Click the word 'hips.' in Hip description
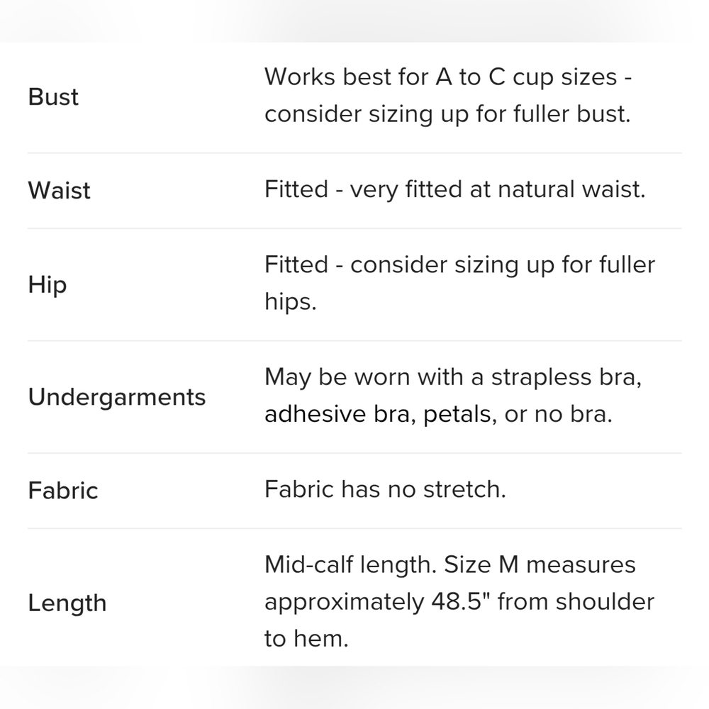The width and height of the screenshot is (709, 709). coord(290,302)
